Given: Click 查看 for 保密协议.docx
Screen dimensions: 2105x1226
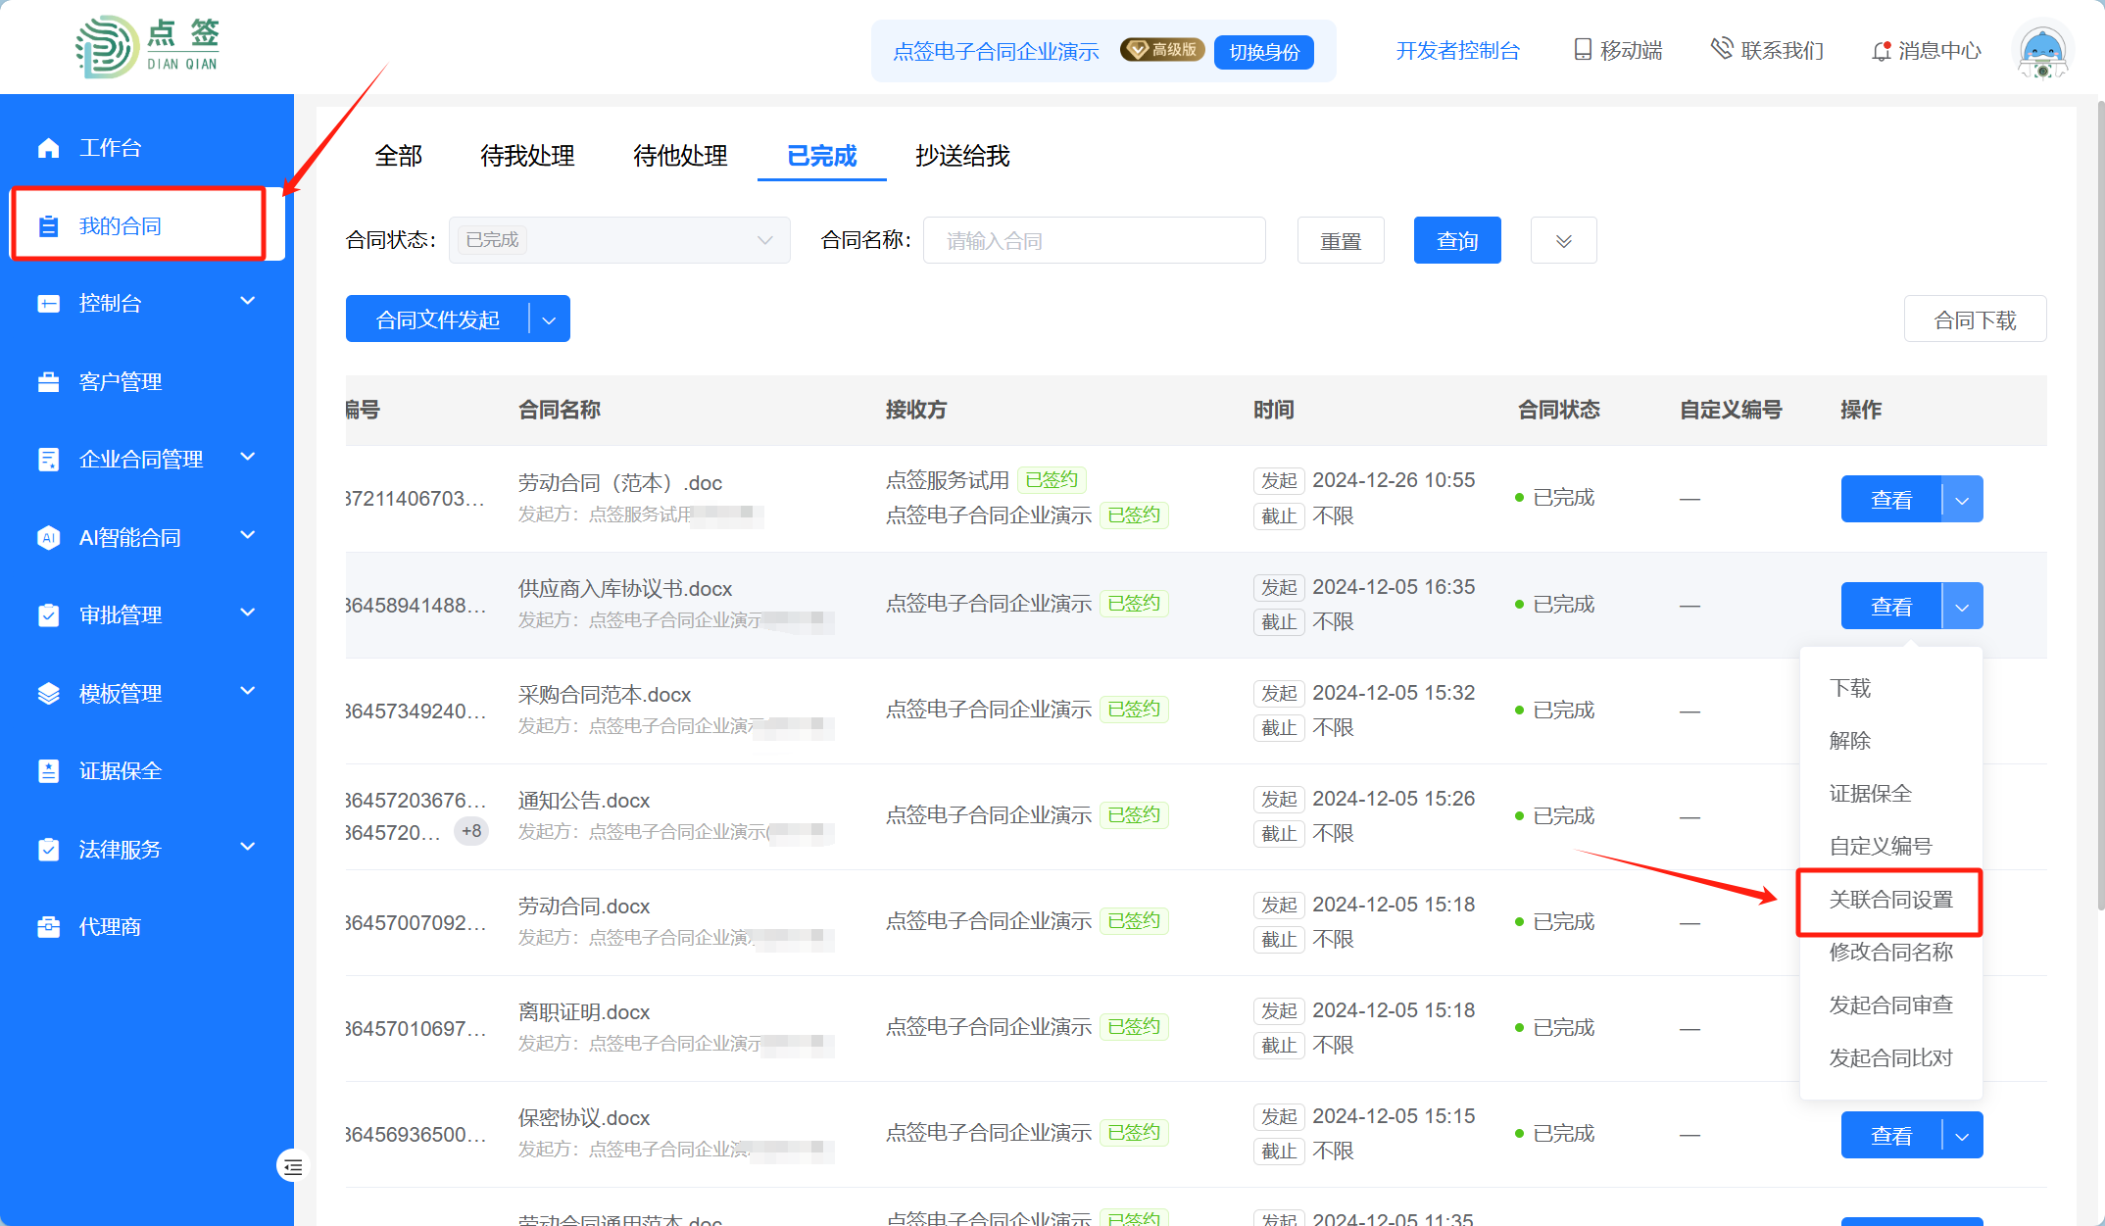Looking at the screenshot, I should pos(1891,1136).
